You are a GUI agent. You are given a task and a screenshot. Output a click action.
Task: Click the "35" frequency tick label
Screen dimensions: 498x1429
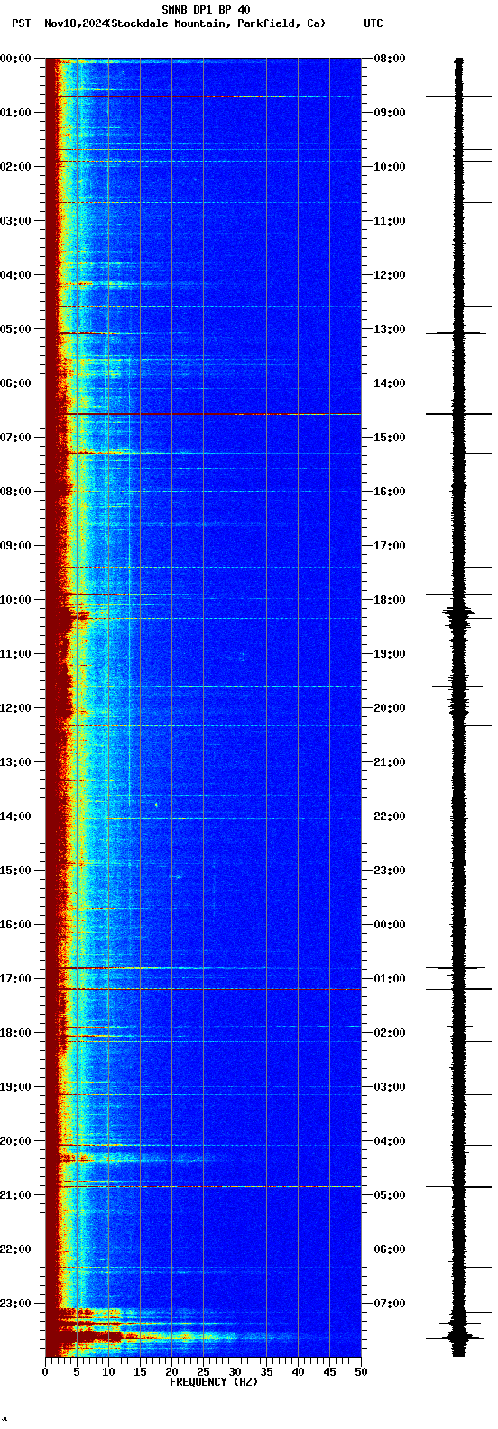(x=266, y=1372)
